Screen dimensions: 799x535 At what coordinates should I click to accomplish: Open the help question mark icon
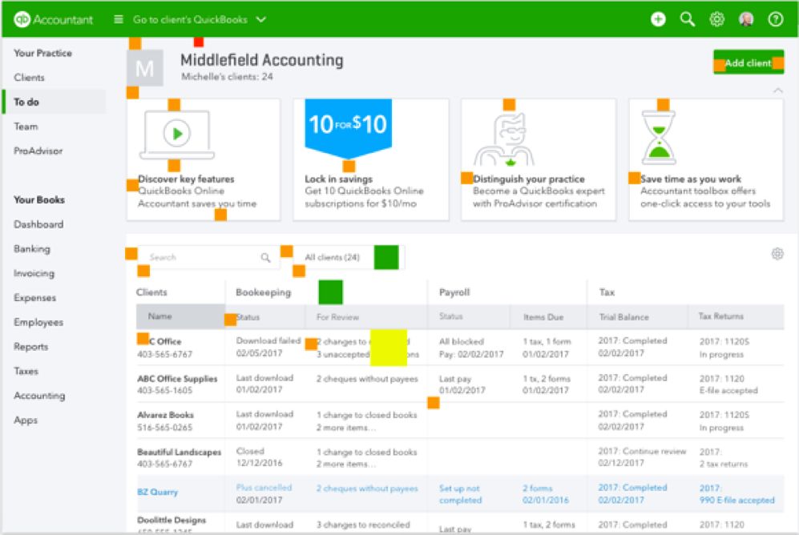(775, 19)
